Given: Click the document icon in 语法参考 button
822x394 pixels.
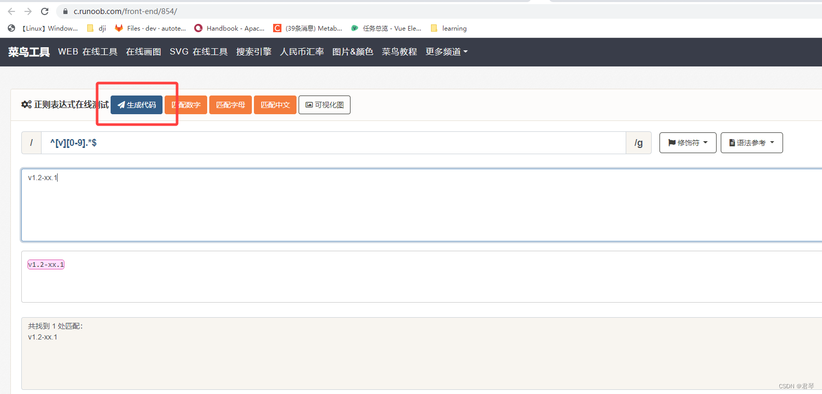Looking at the screenshot, I should point(732,143).
